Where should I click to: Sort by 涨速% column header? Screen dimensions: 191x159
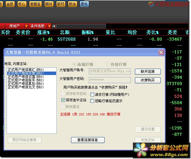pos(43,33)
